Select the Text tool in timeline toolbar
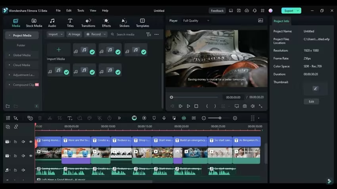 (x=70, y=118)
